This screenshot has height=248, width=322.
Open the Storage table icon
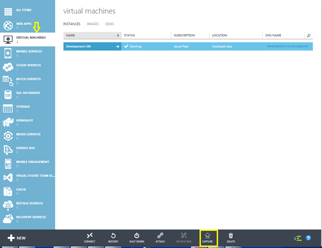pos(8,109)
